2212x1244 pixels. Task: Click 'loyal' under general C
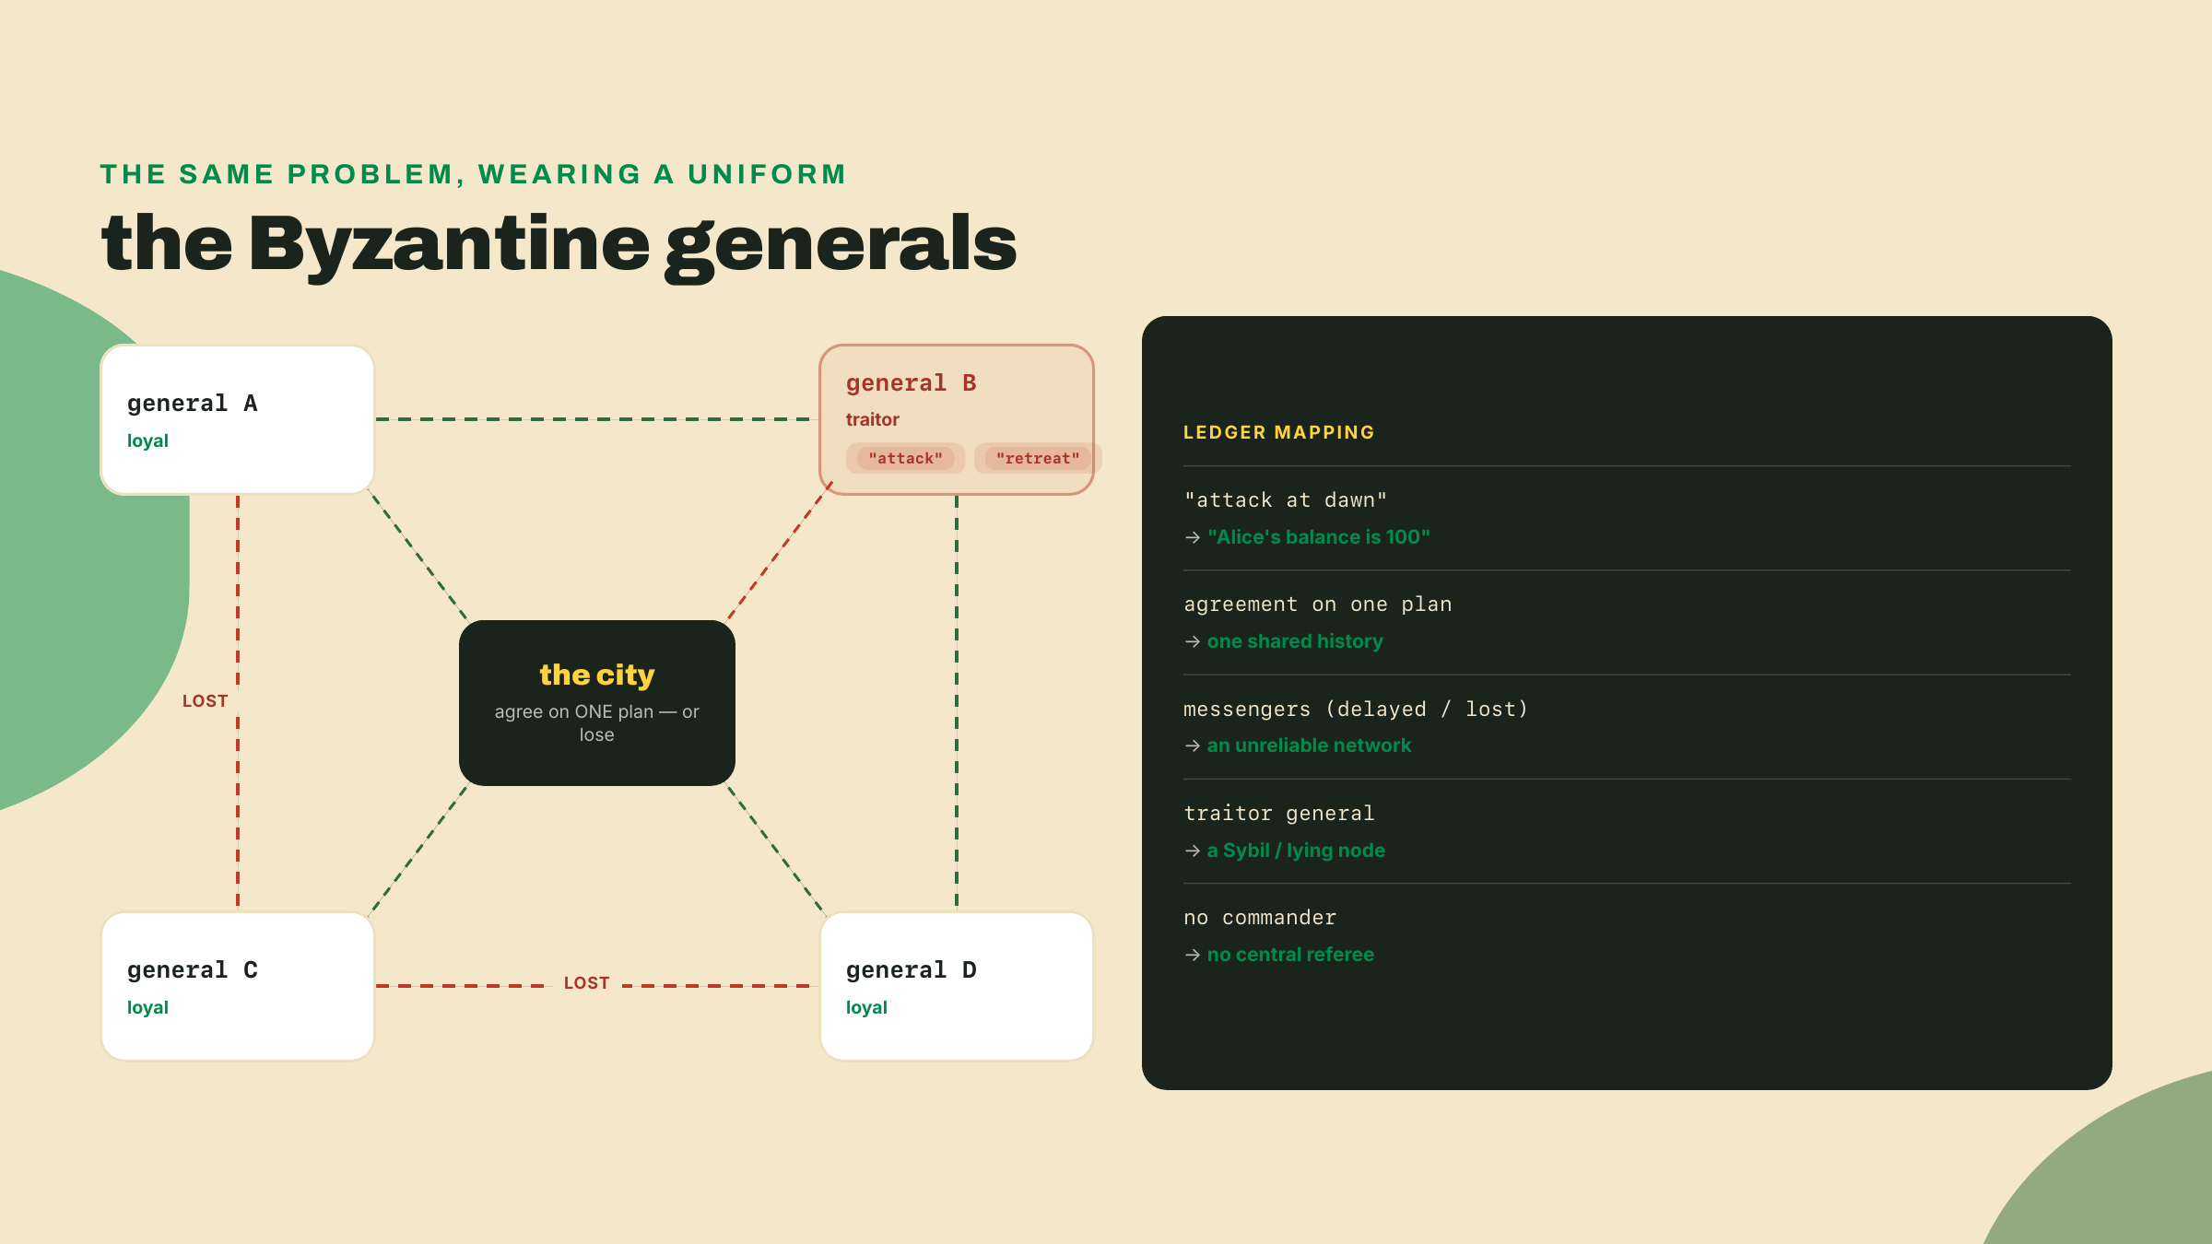click(x=147, y=1007)
